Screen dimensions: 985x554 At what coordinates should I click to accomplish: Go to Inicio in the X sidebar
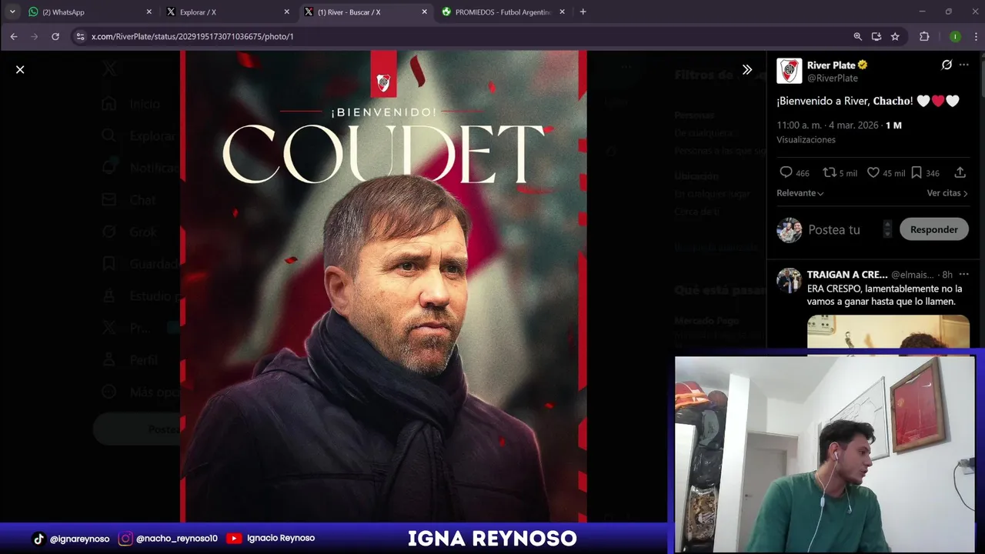coord(131,104)
